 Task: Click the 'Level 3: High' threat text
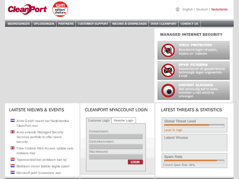click(173, 130)
